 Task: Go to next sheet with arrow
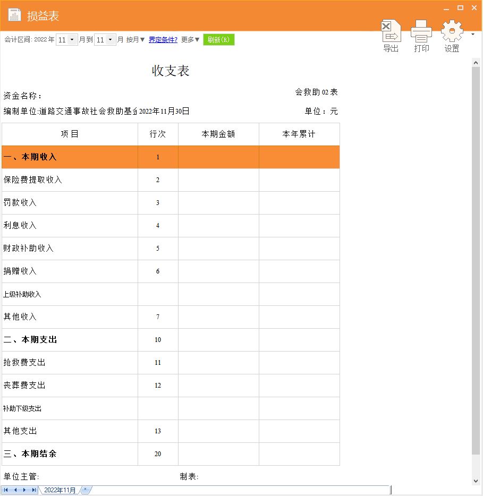click(24, 490)
